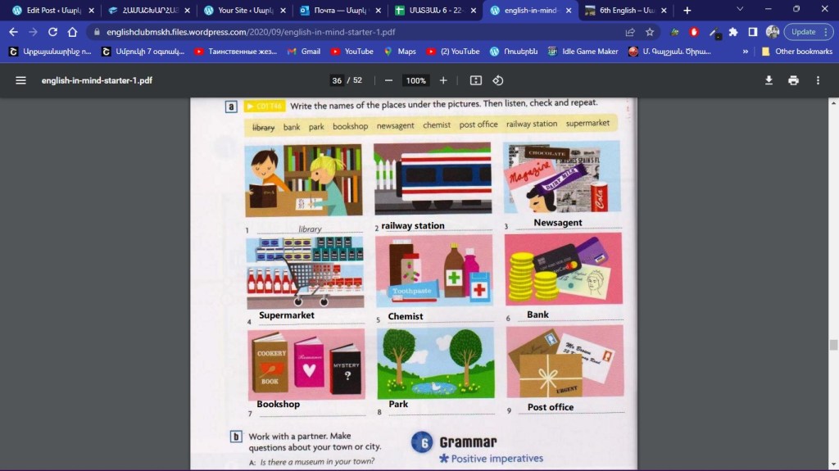Reload the current page

tap(52, 32)
